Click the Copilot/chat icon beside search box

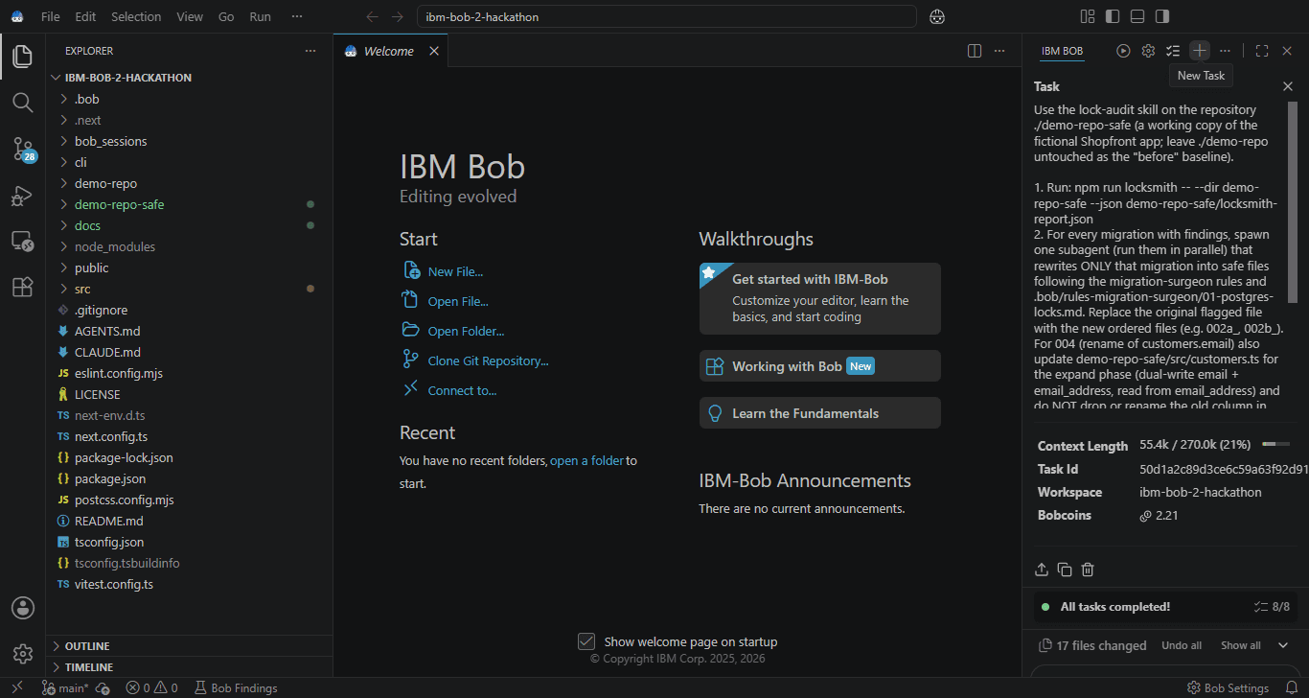937,16
